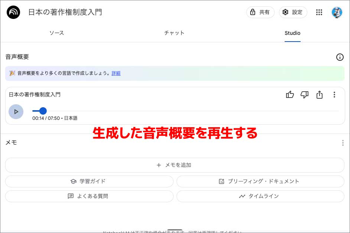Click the audio playback progress slider

click(x=186, y=111)
